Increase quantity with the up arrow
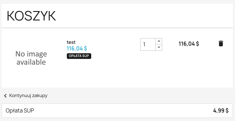The width and height of the screenshot is (235, 121). pos(159,41)
